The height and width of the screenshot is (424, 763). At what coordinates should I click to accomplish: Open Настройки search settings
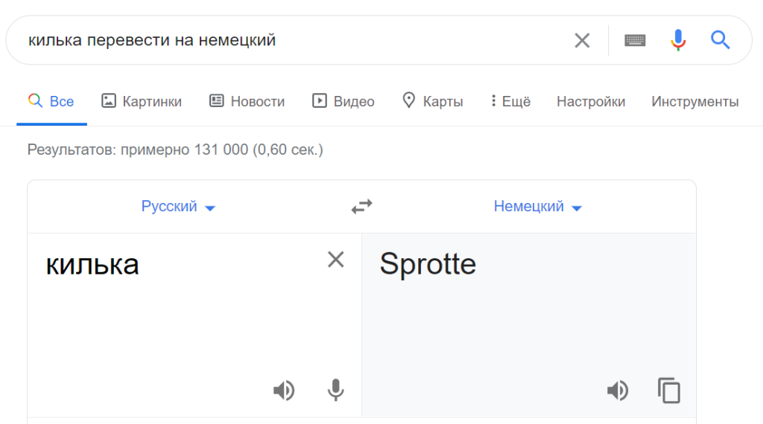(591, 101)
